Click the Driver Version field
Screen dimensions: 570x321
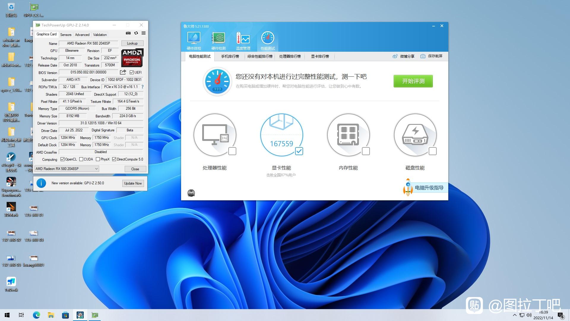click(x=101, y=123)
